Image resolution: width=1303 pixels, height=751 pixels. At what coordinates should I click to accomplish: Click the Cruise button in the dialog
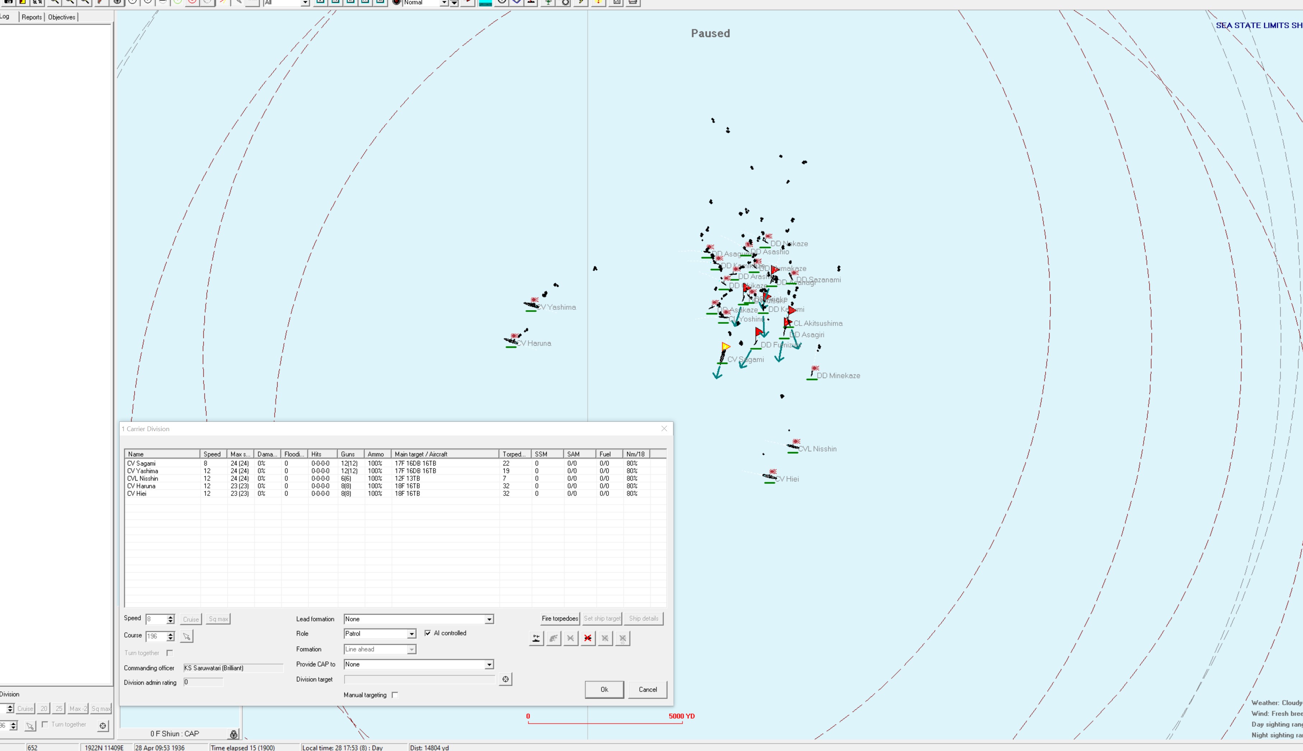point(190,620)
